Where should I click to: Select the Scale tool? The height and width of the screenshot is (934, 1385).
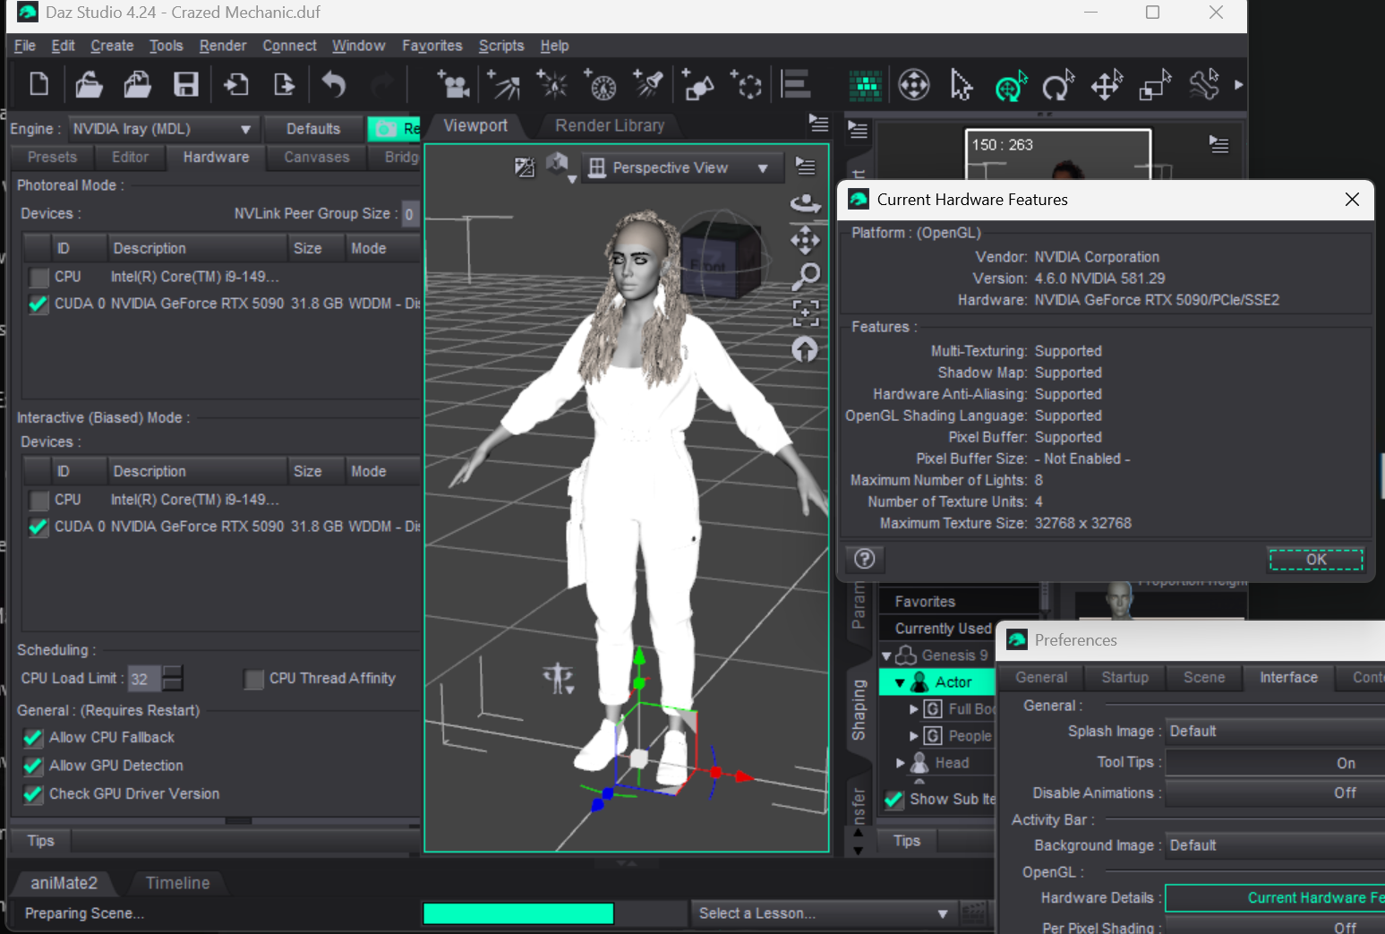[1155, 86]
